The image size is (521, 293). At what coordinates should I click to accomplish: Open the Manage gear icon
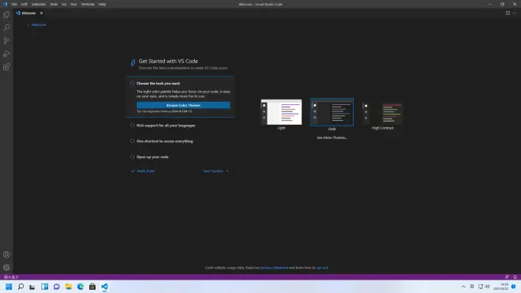point(6,268)
